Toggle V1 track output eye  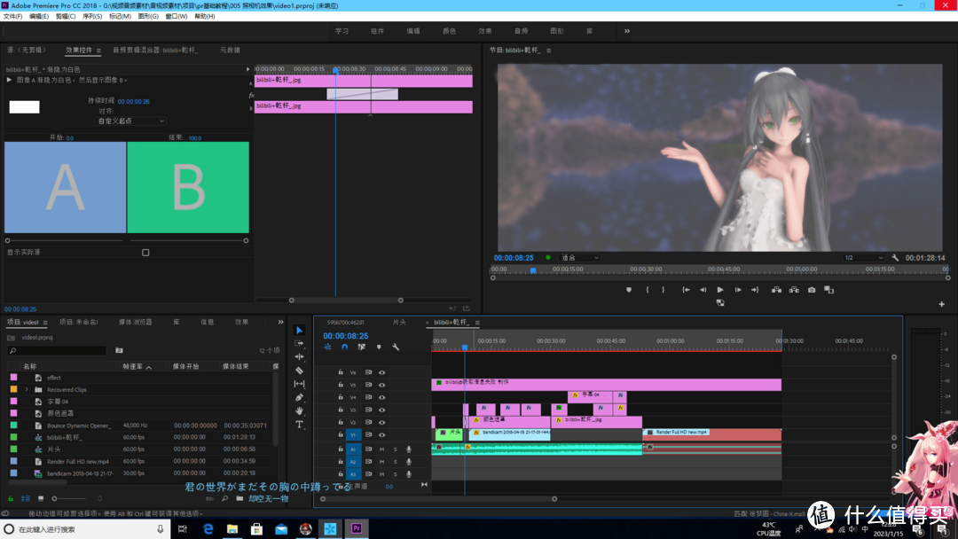381,434
